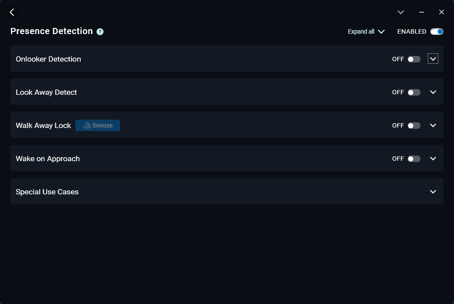Expand the Special Use Cases chevron

433,192
